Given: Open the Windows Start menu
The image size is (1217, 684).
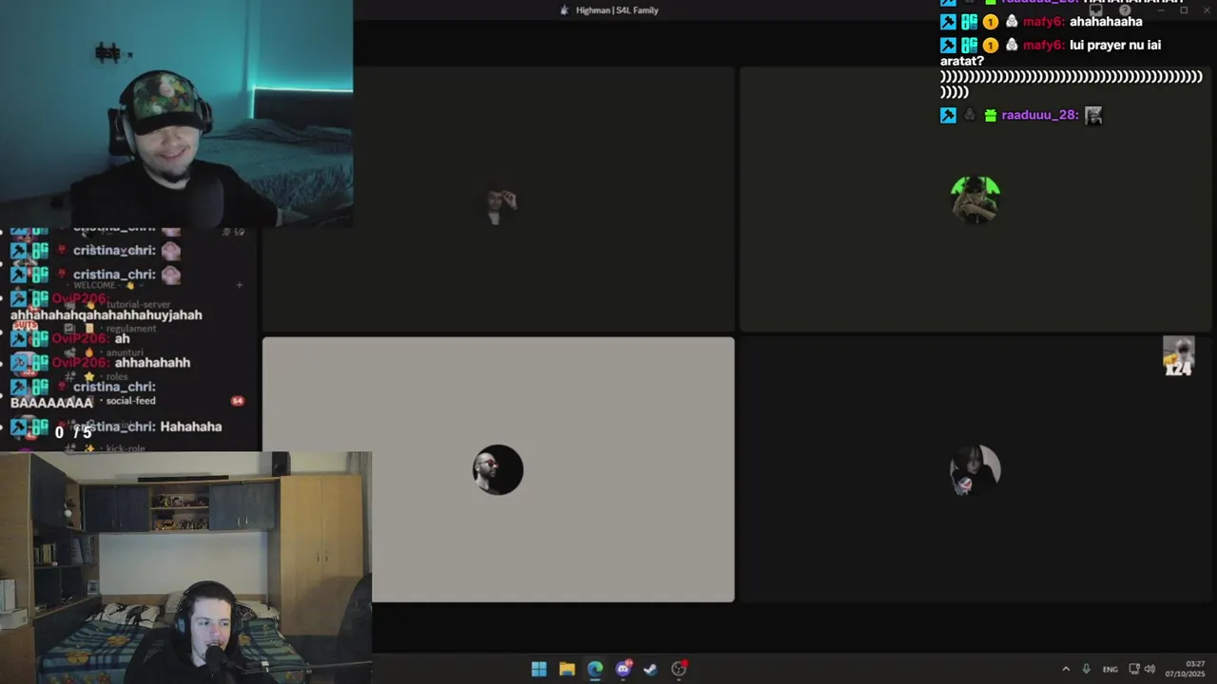Looking at the screenshot, I should pos(539,669).
